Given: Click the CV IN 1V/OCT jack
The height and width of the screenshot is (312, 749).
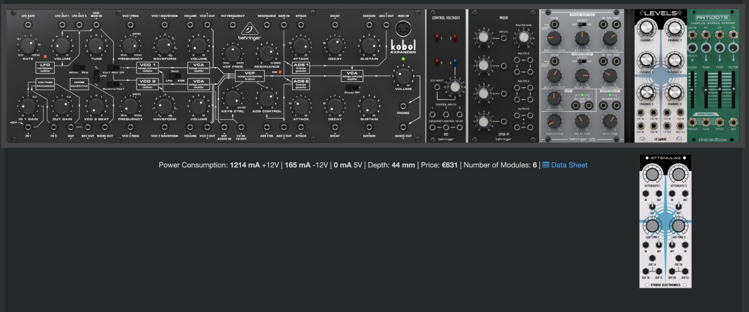Looking at the screenshot, I should tap(241, 127).
